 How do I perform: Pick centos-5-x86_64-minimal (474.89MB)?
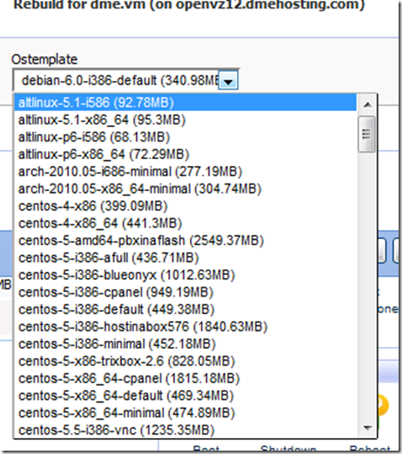click(x=185, y=413)
